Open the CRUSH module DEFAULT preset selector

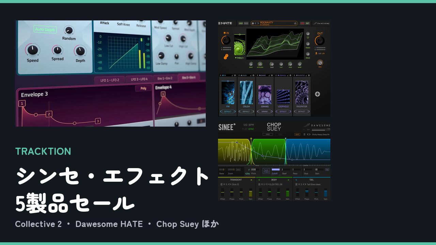246,111
